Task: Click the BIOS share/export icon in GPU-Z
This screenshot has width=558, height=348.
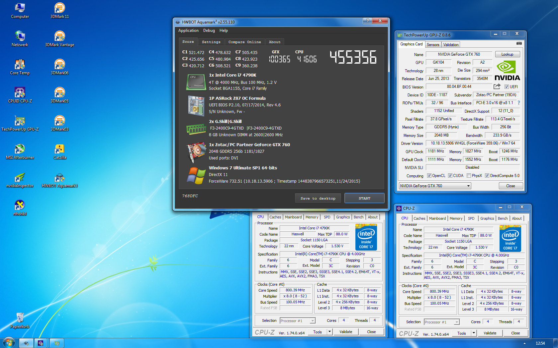Action: coord(497,87)
